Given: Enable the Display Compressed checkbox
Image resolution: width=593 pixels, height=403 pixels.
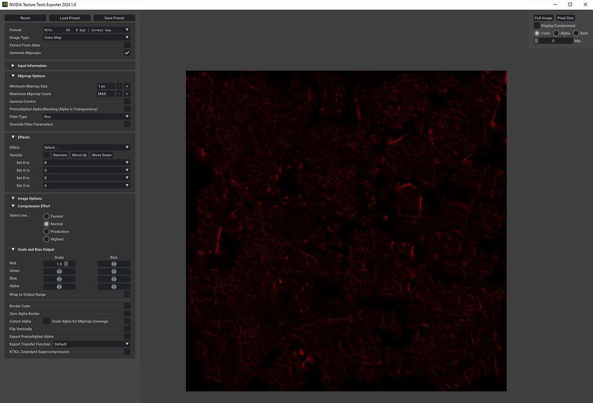Looking at the screenshot, I should pos(536,25).
